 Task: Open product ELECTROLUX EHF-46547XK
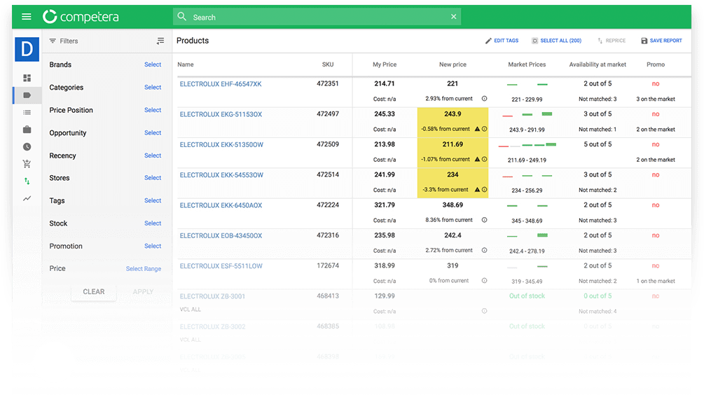coord(221,84)
